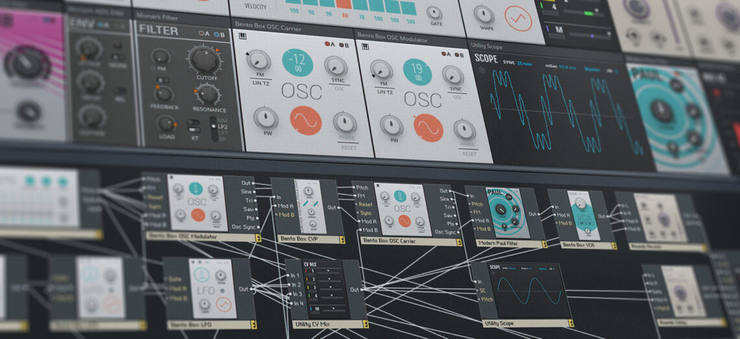Click the teal 19 pitch display on OSC Modulator
The height and width of the screenshot is (339, 740).
click(417, 72)
